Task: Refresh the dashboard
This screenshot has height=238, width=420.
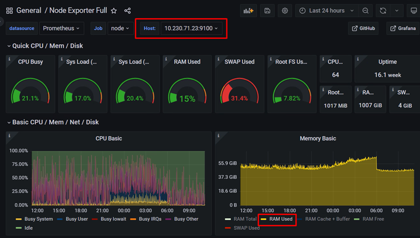Action: [x=383, y=11]
